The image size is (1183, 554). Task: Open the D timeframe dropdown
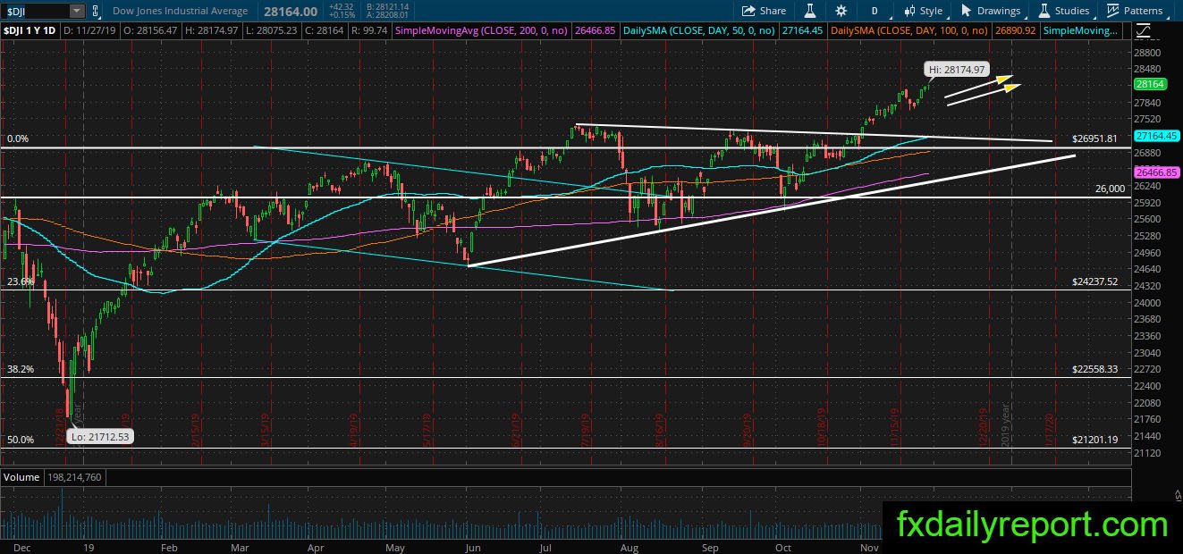pos(875,11)
